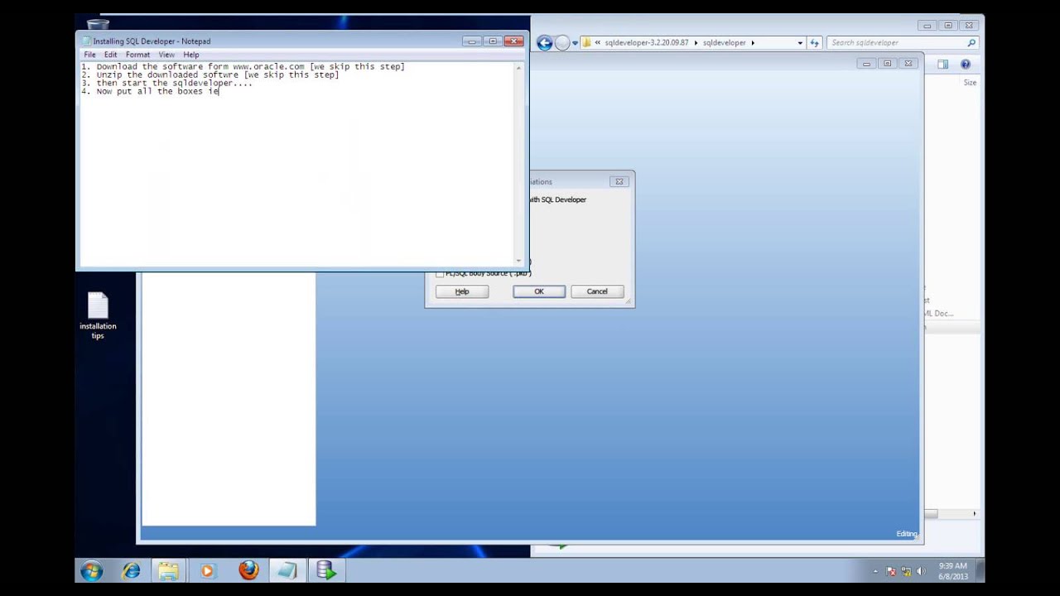Click the sqldeveloper breadcrumb segment
Screen dimensions: 1060x596
coord(724,42)
